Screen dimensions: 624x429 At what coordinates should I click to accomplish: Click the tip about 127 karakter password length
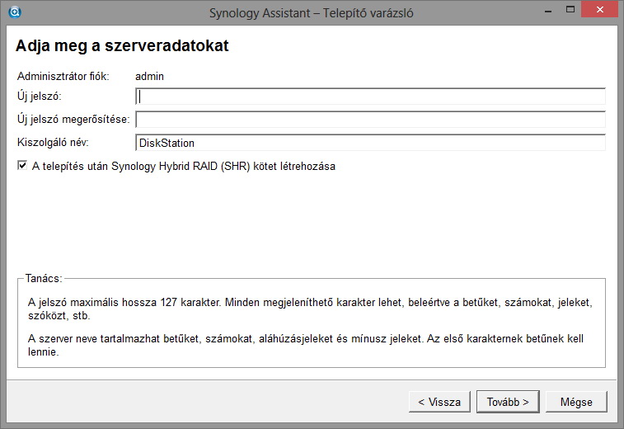310,309
